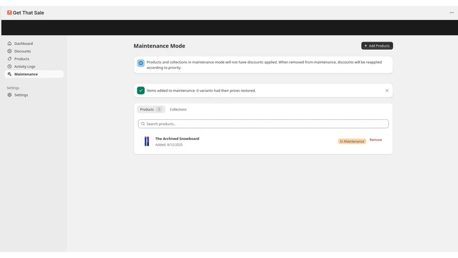Click the Dashboard home icon in the sidebar
458x258 pixels.
pos(10,44)
